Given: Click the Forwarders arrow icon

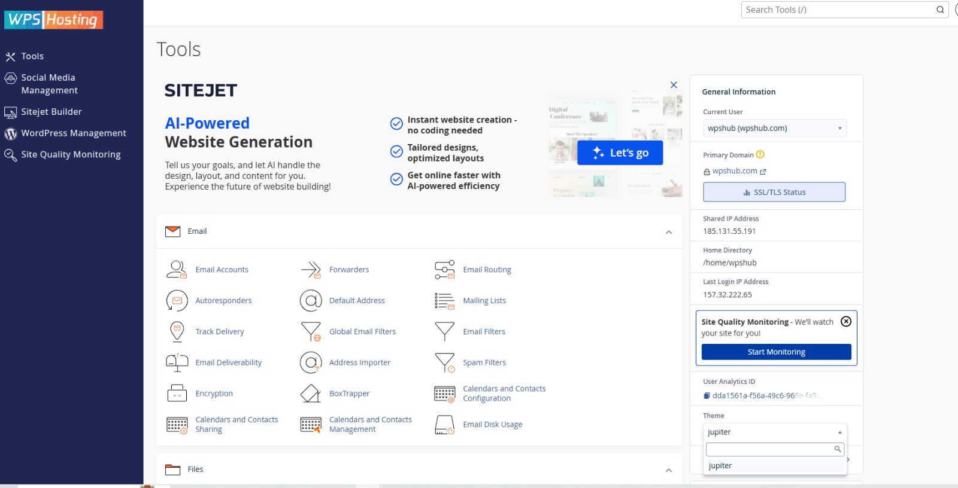Looking at the screenshot, I should 311,270.
